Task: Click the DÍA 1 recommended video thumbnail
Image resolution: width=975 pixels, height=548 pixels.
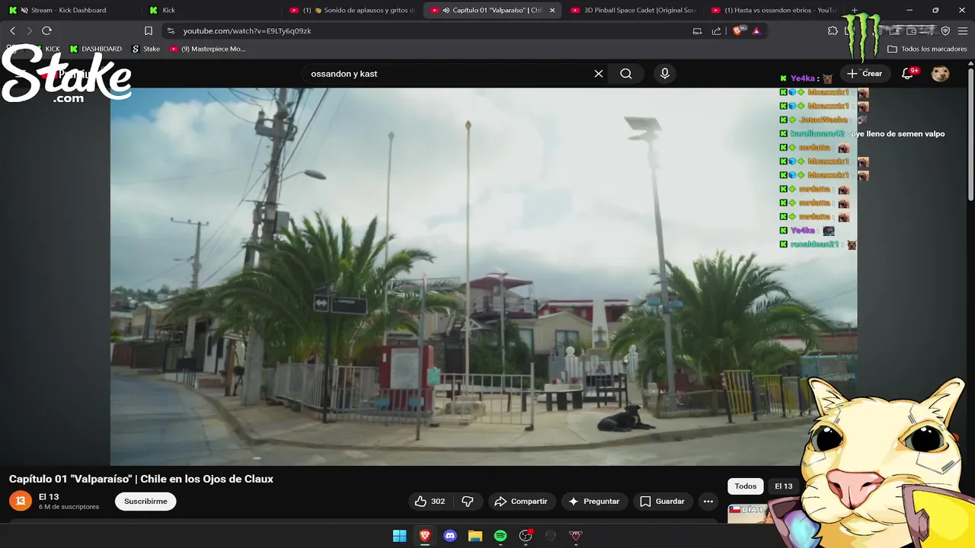Action: [750, 513]
